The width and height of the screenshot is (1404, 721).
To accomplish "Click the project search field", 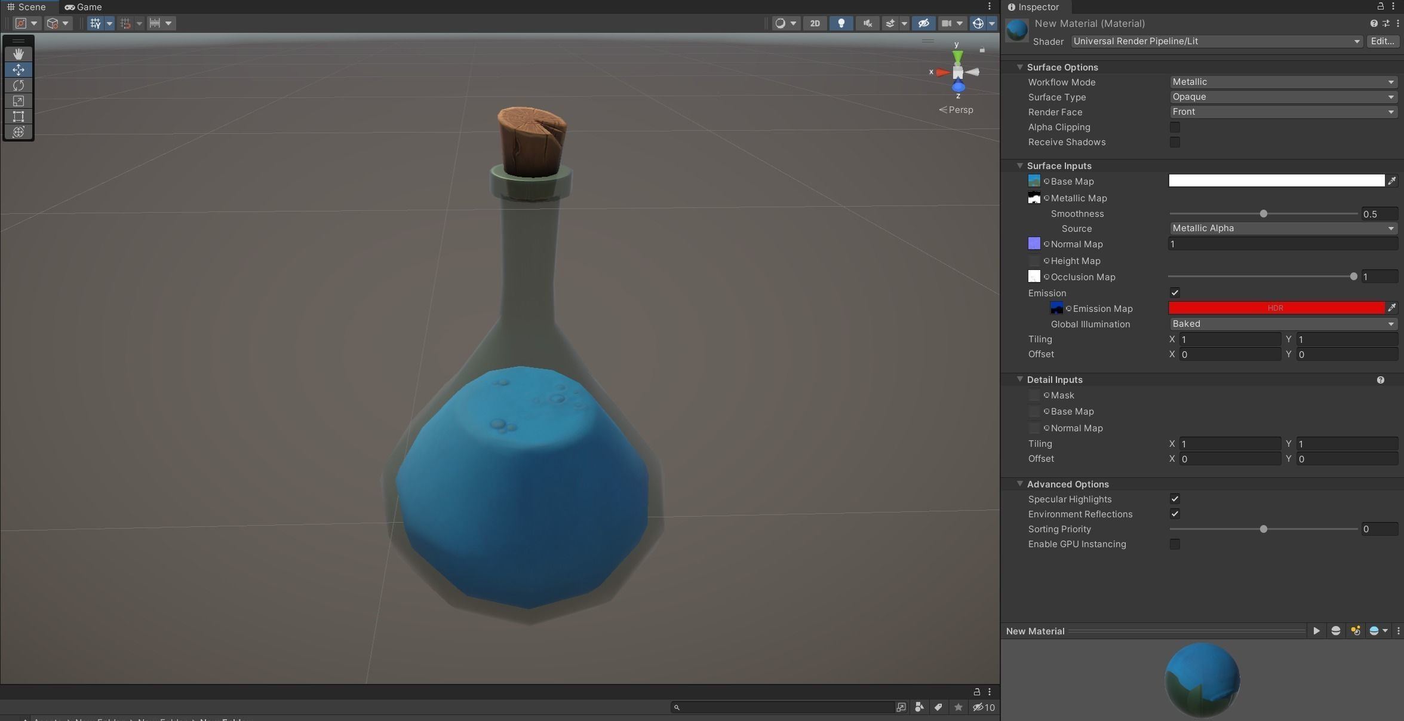I will click(782, 707).
